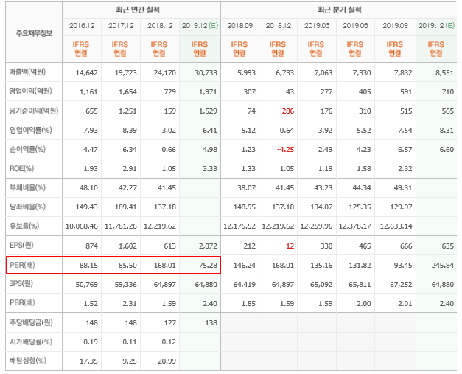
Task: Select the quick ratio value '189.41'
Action: (126, 207)
